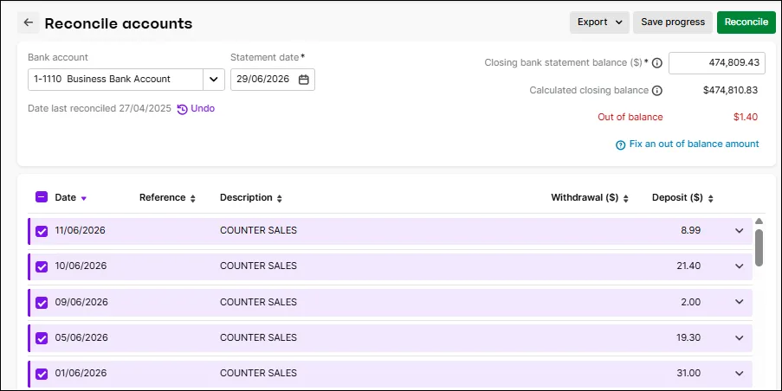
Task: Click COUNTER SALES in 11/06/2026 row
Action: [x=258, y=231]
